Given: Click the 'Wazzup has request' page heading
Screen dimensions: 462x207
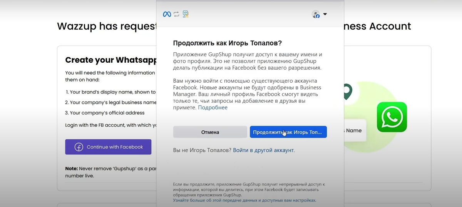Looking at the screenshot, I should tap(107, 26).
